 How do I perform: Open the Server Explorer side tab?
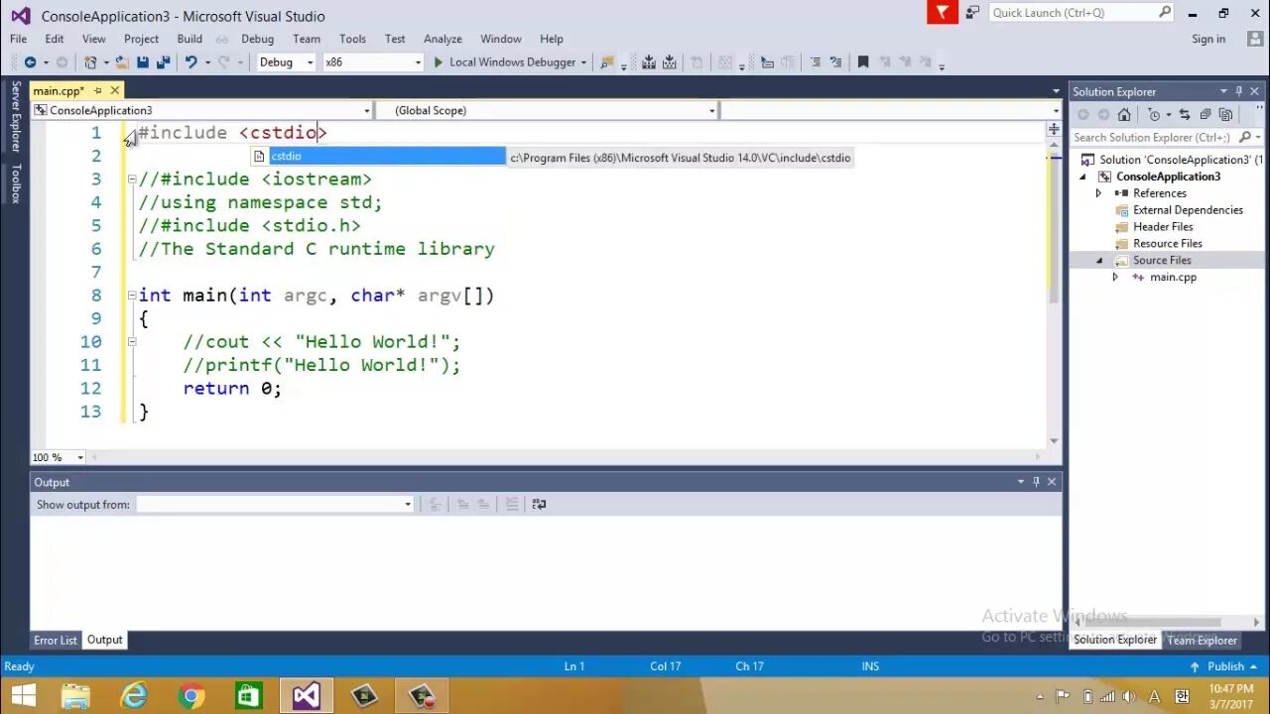15,117
